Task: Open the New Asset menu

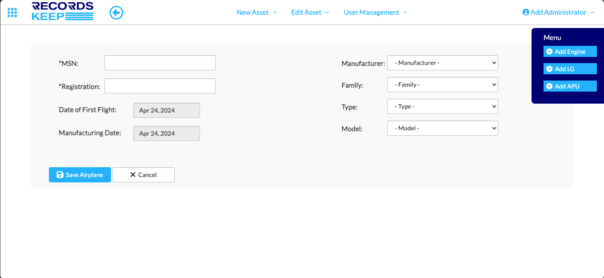Action: coord(256,12)
